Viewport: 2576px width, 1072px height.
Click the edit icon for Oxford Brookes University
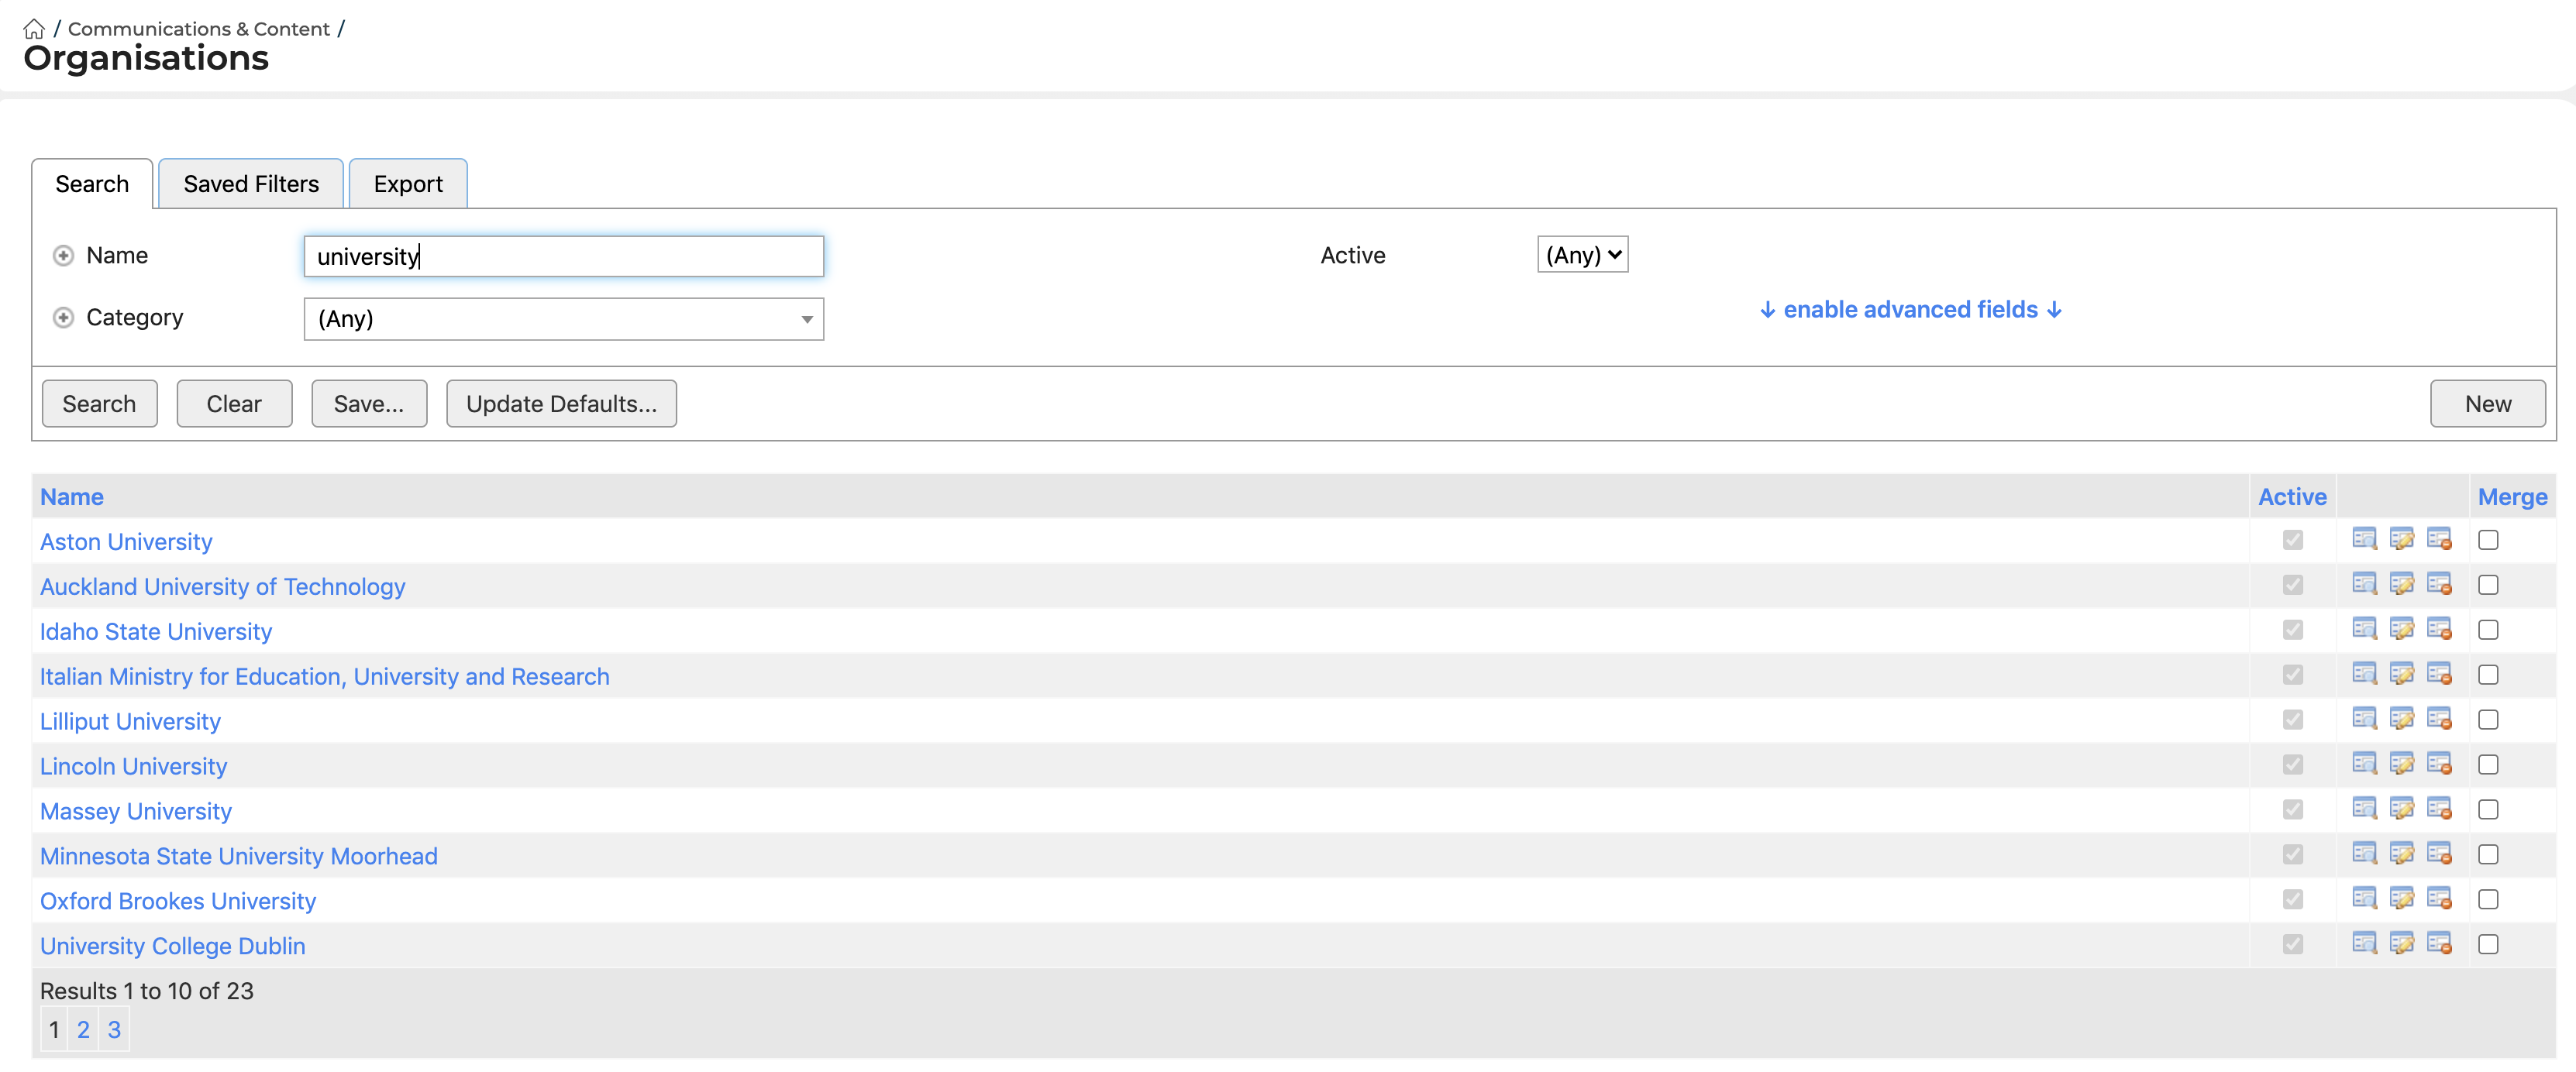pyautogui.click(x=2401, y=899)
